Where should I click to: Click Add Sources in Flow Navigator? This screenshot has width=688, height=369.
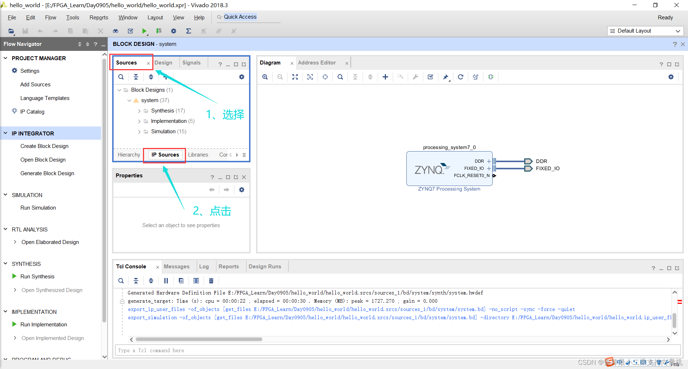pos(35,85)
